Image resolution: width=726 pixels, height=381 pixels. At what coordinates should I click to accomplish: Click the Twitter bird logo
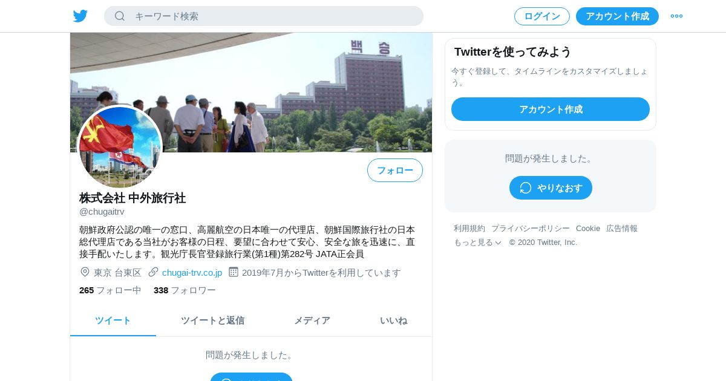click(x=80, y=16)
